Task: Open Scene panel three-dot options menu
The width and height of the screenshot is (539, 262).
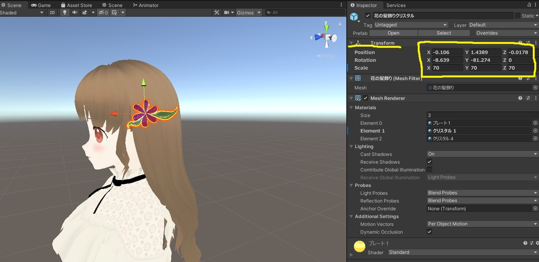Action: pos(341,5)
